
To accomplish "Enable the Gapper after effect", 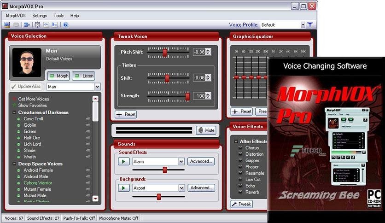I will [240, 161].
